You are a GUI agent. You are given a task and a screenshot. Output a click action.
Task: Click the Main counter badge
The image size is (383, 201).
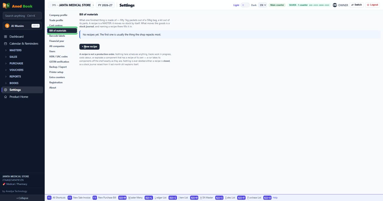click(277, 5)
